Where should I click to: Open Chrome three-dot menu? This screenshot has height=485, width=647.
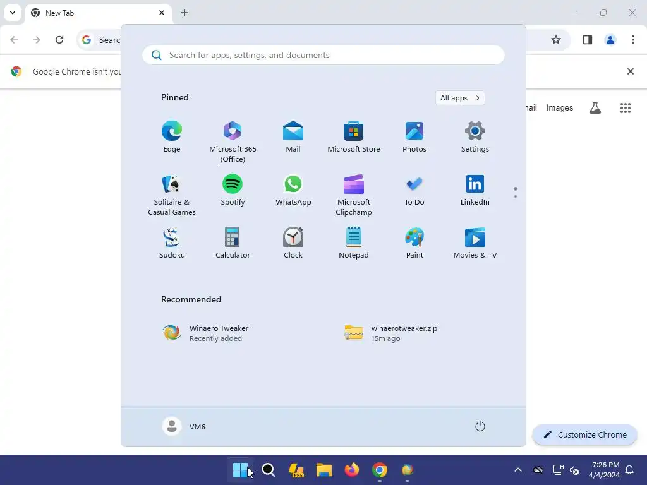(x=633, y=40)
